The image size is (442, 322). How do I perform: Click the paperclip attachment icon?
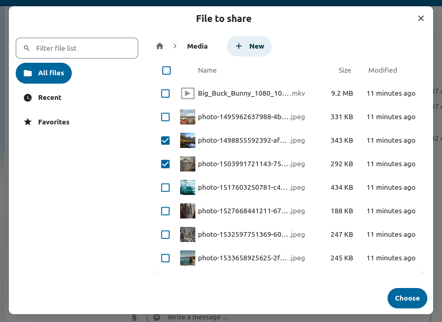pos(134,317)
